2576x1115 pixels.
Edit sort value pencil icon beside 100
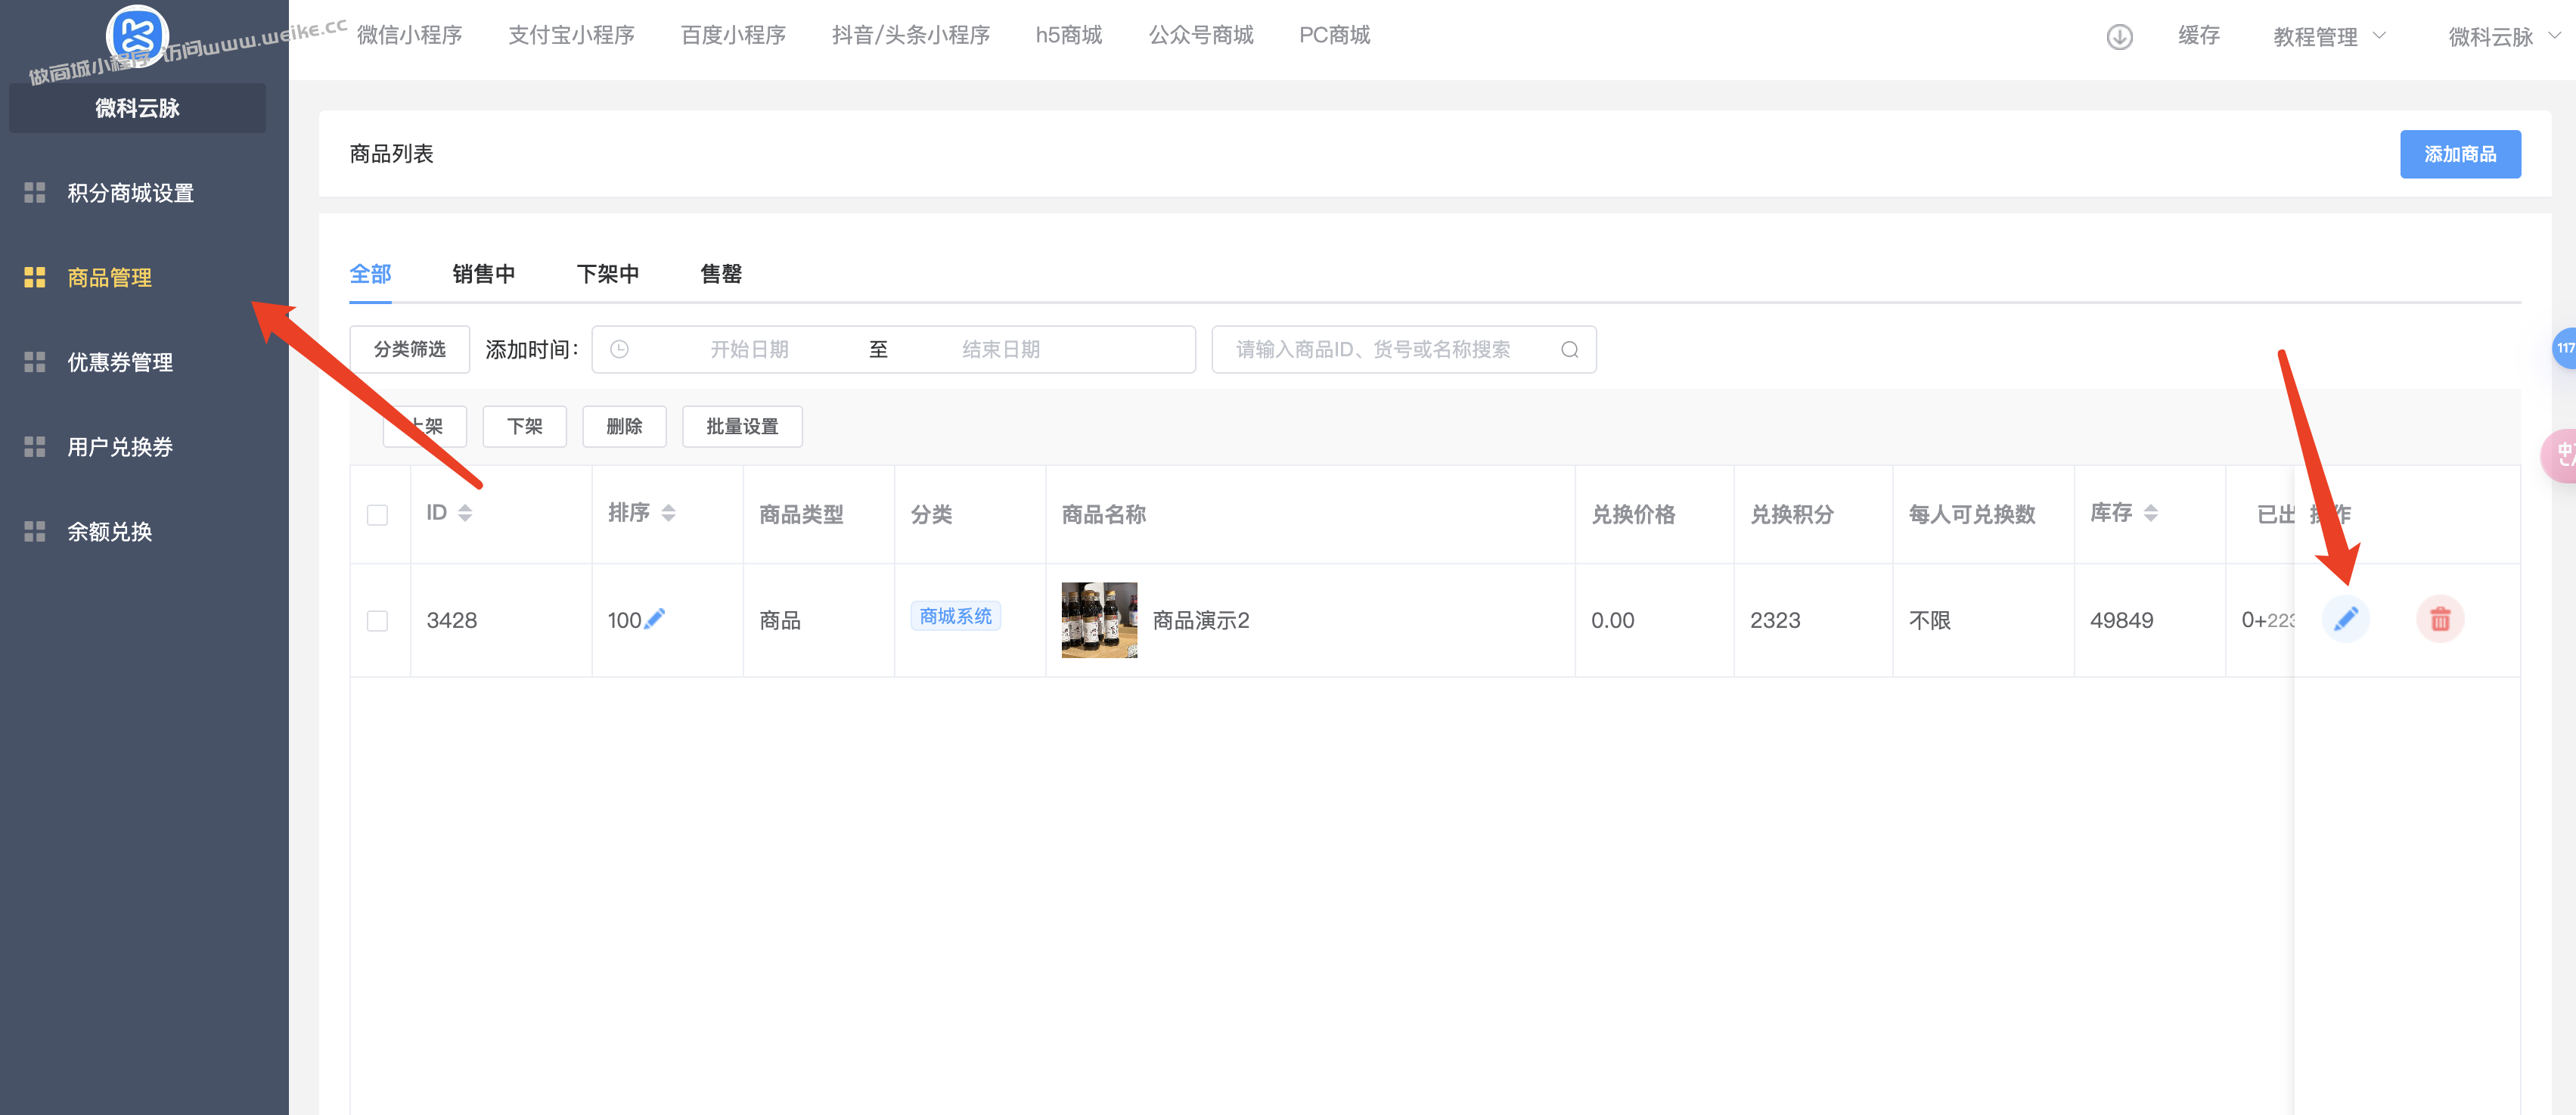[655, 619]
